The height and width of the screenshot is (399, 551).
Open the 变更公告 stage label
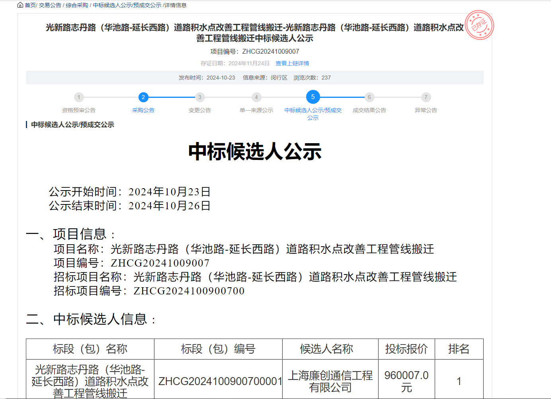click(x=200, y=110)
